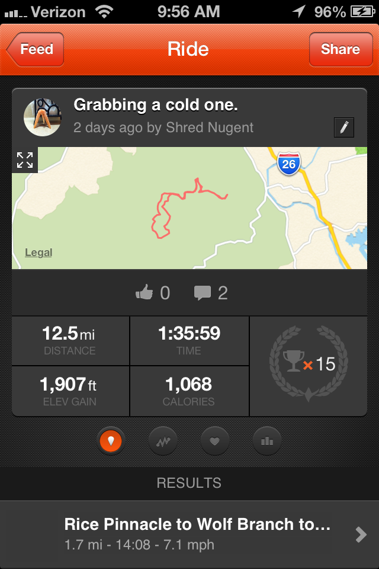This screenshot has width=379, height=569.
Task: Open comments via speech bubble icon
Action: pos(203,293)
